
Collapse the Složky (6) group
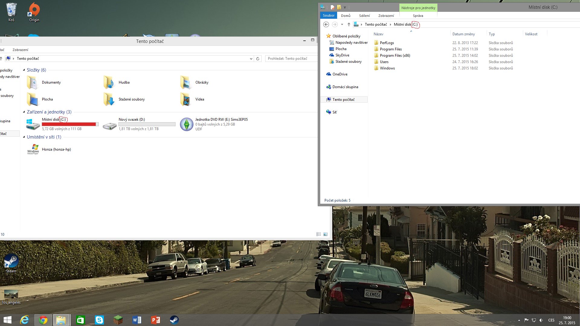click(x=24, y=70)
